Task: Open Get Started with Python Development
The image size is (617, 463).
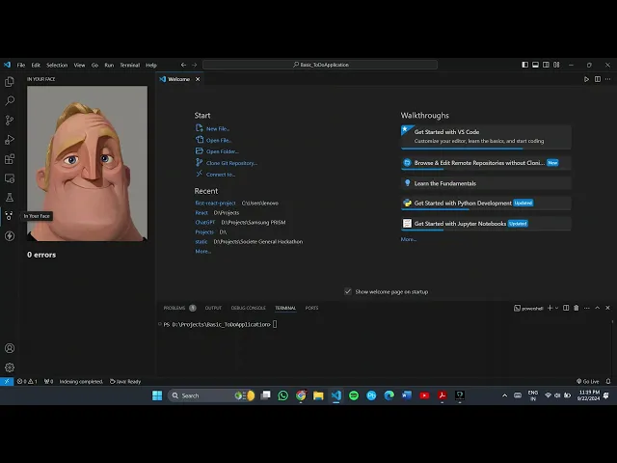Action: [x=486, y=204]
